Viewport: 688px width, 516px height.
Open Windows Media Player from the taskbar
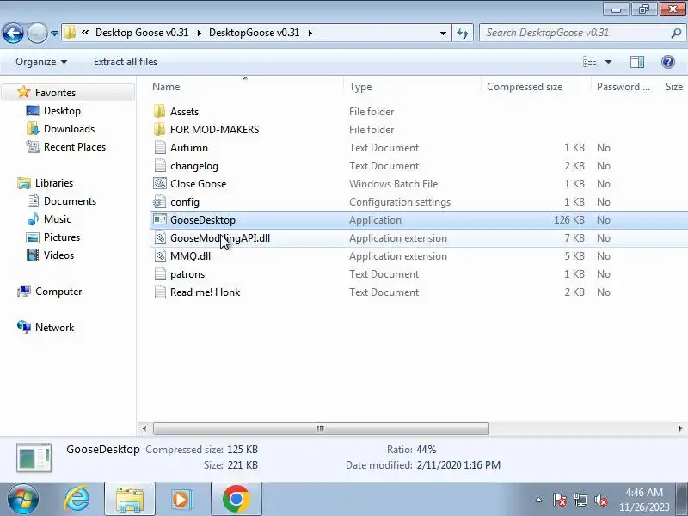pos(181,500)
